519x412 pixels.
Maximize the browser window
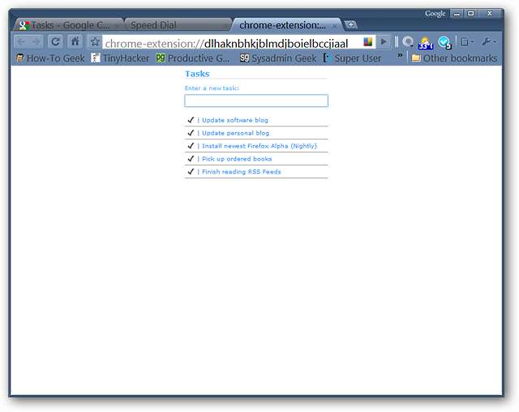tap(470, 14)
